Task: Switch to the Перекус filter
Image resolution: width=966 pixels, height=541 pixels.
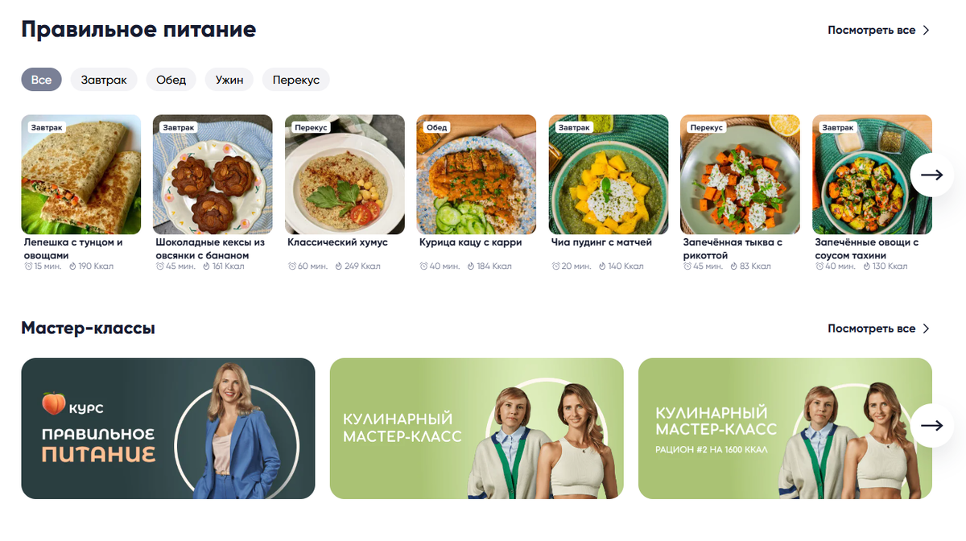Action: [x=296, y=80]
